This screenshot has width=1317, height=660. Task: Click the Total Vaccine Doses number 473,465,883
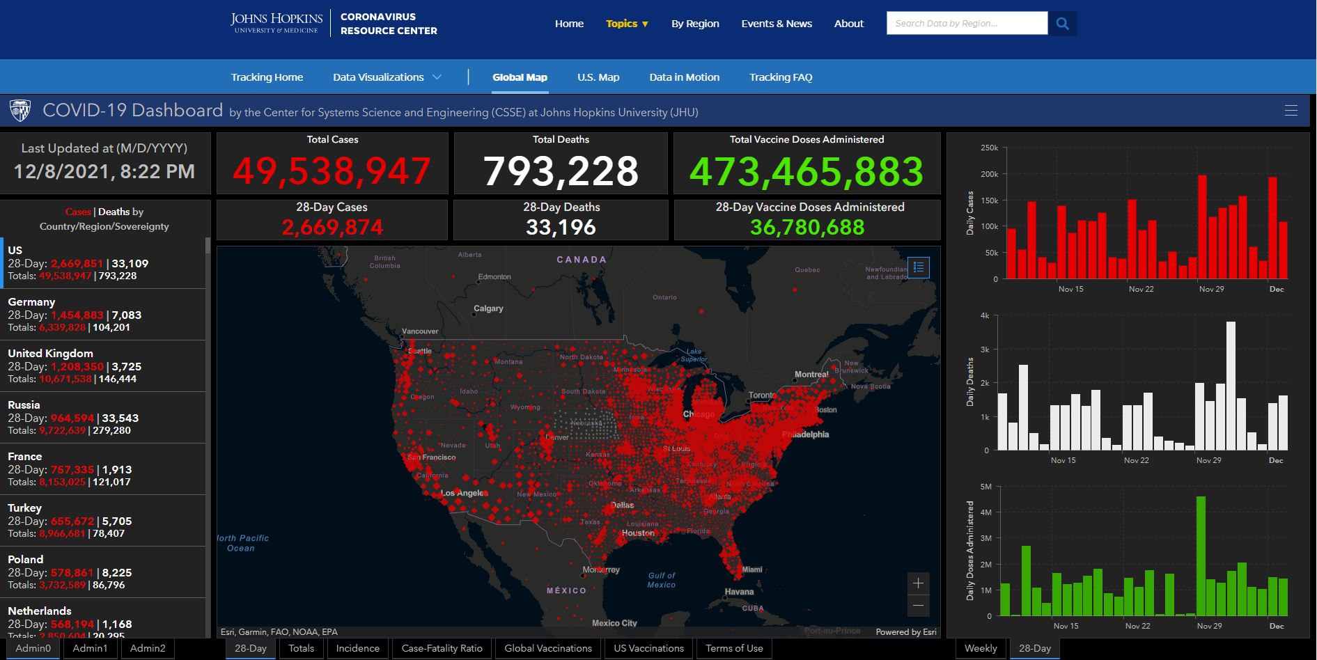806,171
